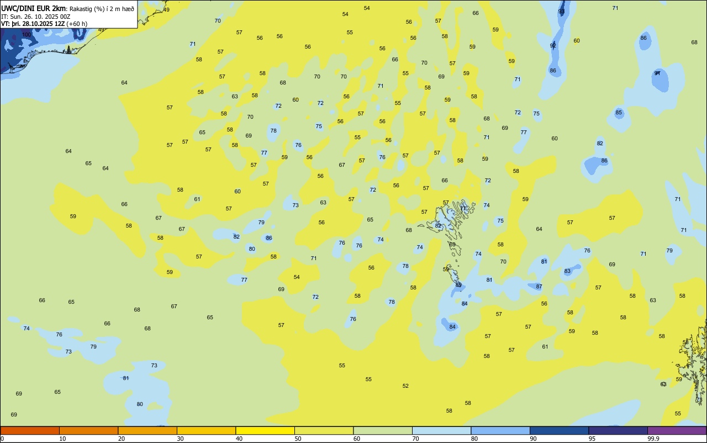Click the 30–40 golden legend swatch

pyautogui.click(x=206, y=430)
